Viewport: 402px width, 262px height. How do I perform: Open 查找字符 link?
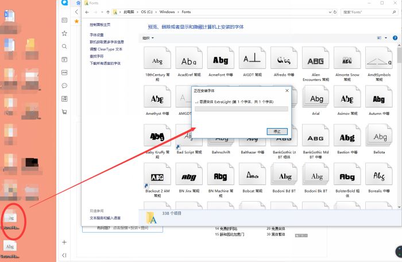pyautogui.click(x=96, y=56)
